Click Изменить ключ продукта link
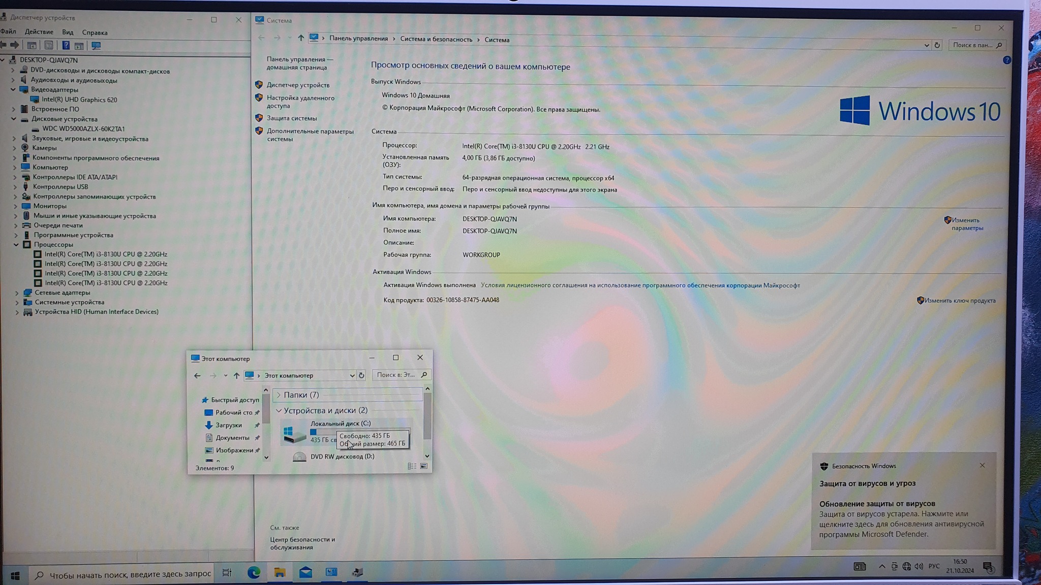 960,301
